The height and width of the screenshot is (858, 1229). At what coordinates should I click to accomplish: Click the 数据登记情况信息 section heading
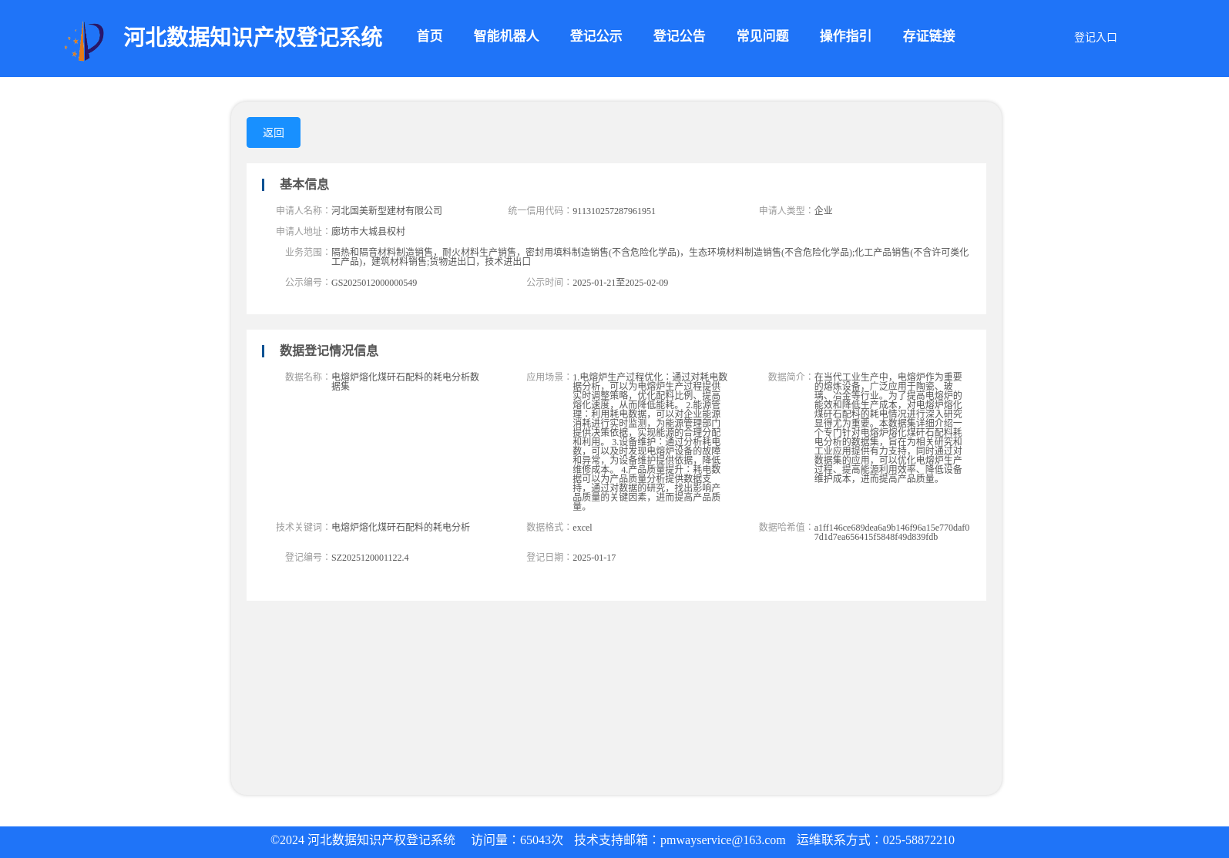pyautogui.click(x=329, y=350)
